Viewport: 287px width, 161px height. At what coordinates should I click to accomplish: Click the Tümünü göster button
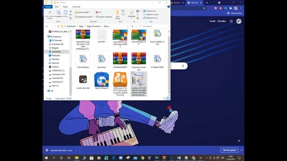click(x=229, y=150)
